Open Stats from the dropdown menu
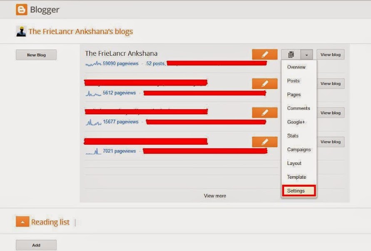 point(293,136)
